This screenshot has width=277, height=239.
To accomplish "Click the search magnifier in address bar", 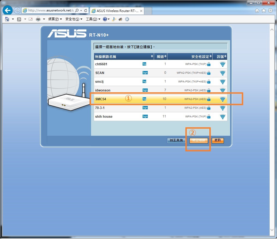I will pos(77,10).
